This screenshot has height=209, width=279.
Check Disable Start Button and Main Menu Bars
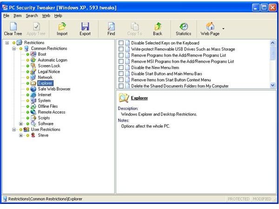point(121,73)
